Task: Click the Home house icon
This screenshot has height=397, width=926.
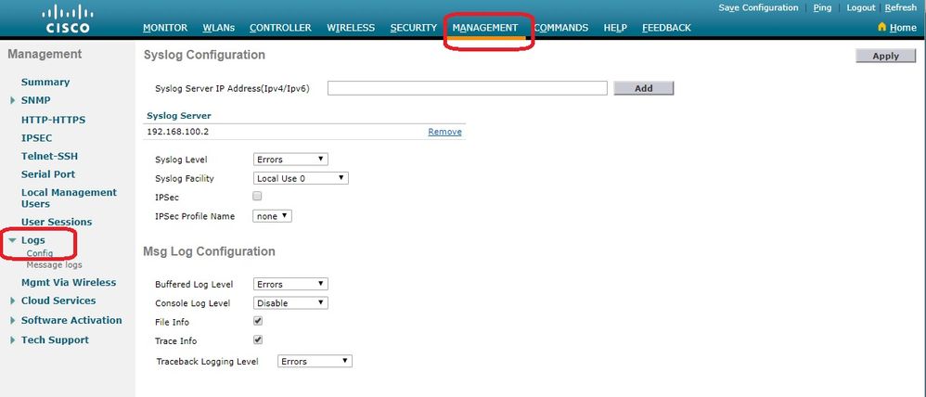Action: (882, 27)
